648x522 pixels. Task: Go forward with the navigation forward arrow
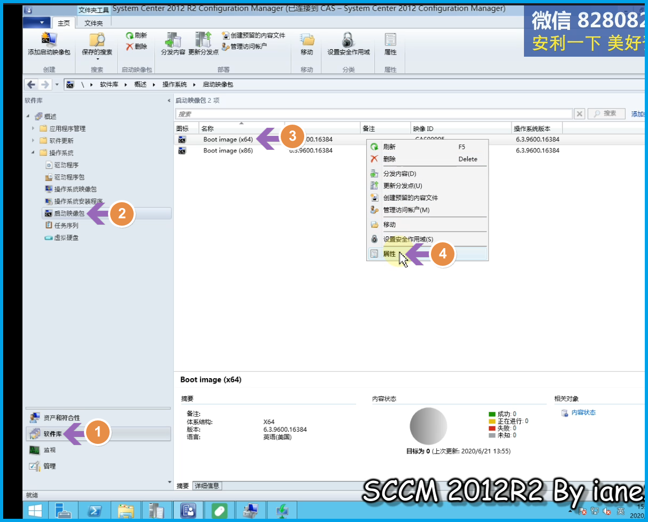point(45,85)
